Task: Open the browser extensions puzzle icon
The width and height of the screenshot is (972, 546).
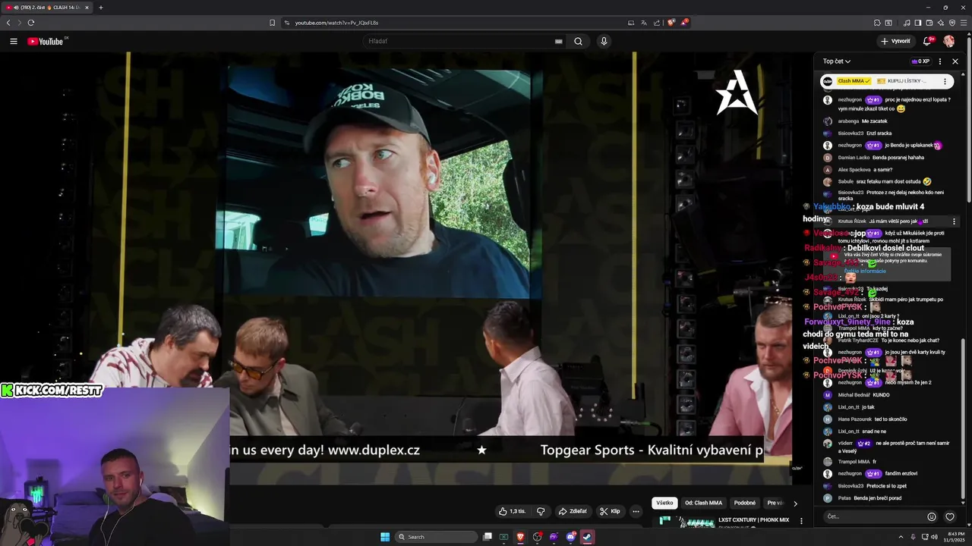Action: point(877,23)
